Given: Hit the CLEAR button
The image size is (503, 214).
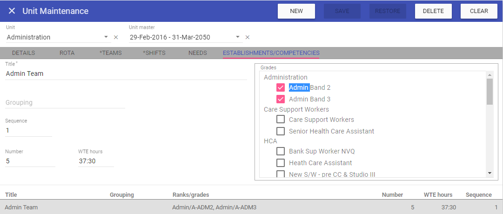Looking at the screenshot, I should [x=479, y=11].
